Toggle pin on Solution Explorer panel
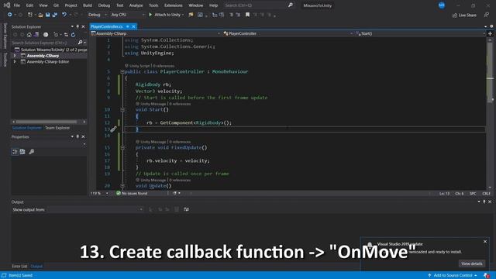 pyautogui.click(x=77, y=26)
